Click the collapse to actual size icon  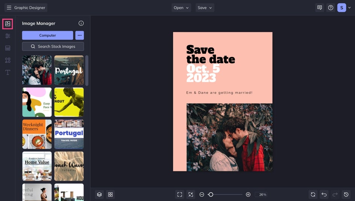(x=191, y=195)
